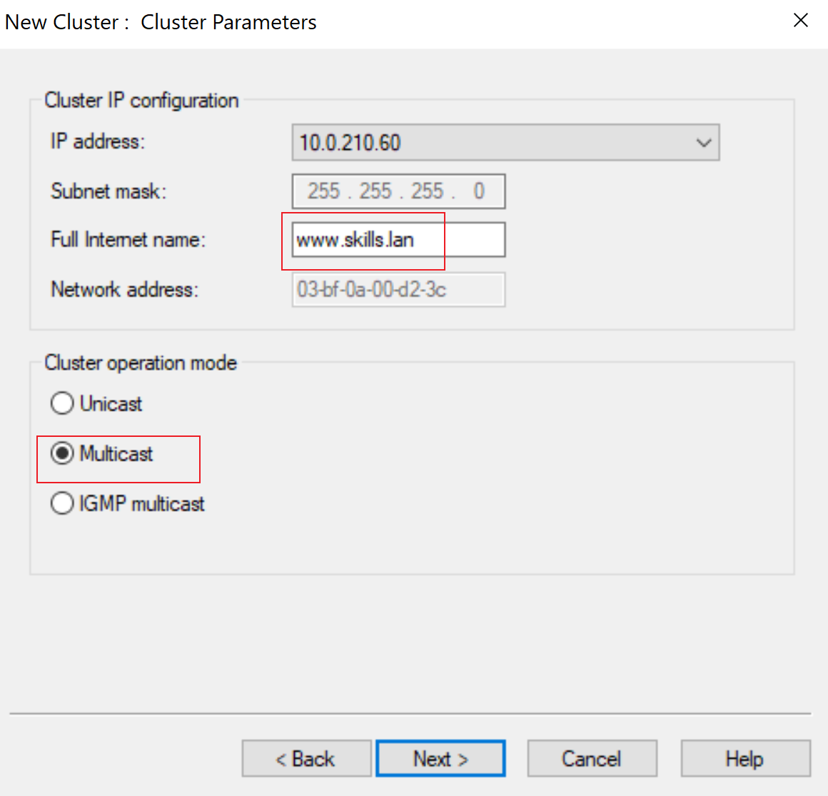
Task: Click the "Cluster IP configuration" group heading
Action: pos(141,101)
